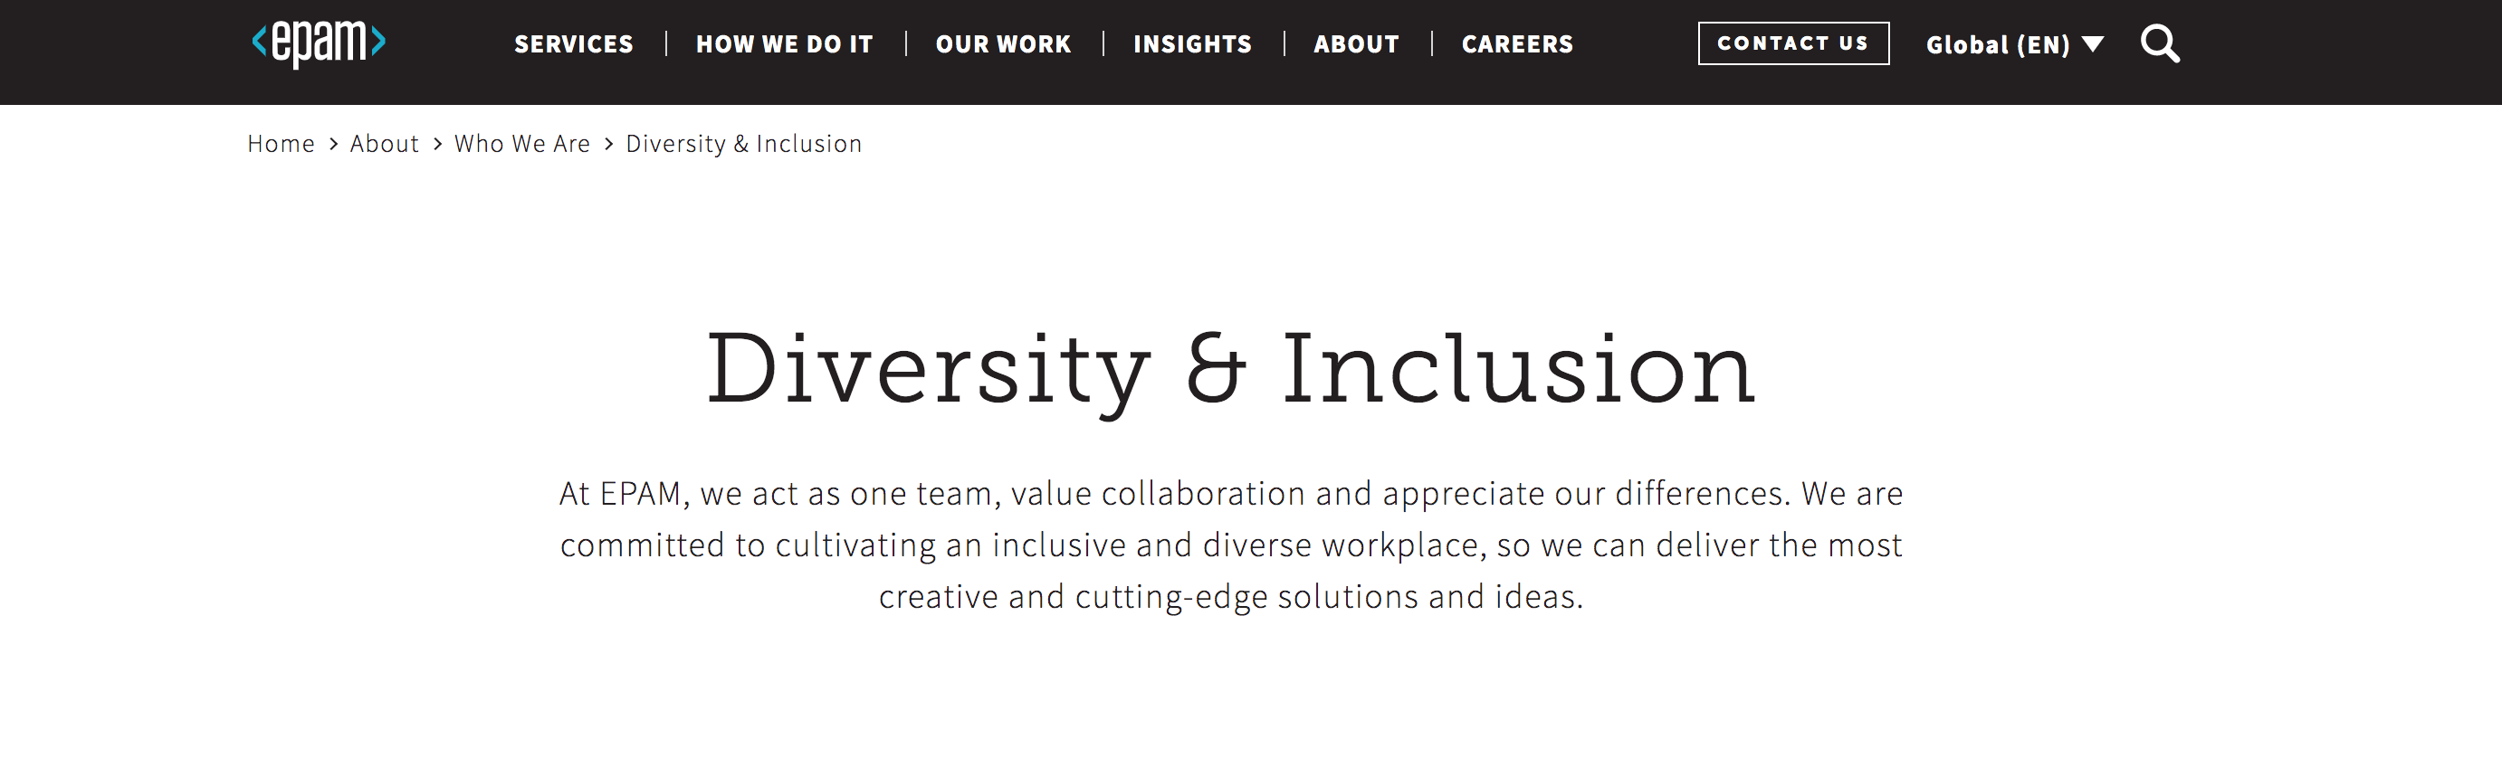Click chevron after About breadcrumb

tap(437, 144)
